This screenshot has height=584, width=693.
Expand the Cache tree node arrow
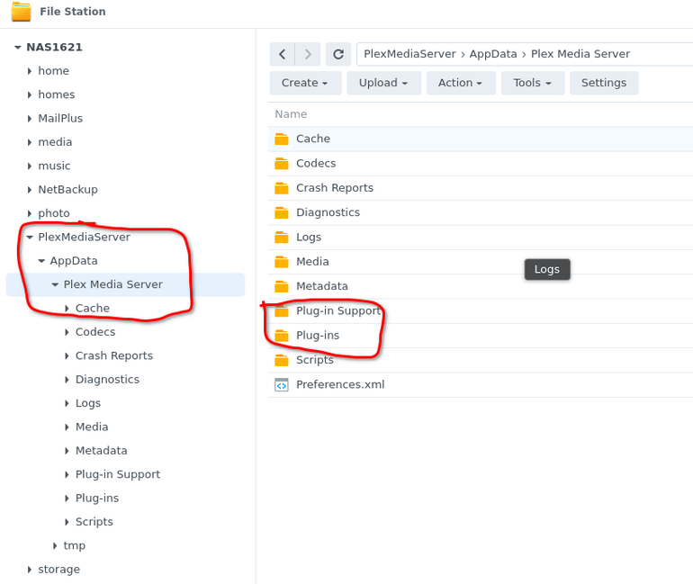[x=67, y=309]
